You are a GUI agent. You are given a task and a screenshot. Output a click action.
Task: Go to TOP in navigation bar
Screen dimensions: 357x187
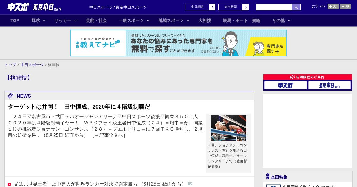coord(15,20)
